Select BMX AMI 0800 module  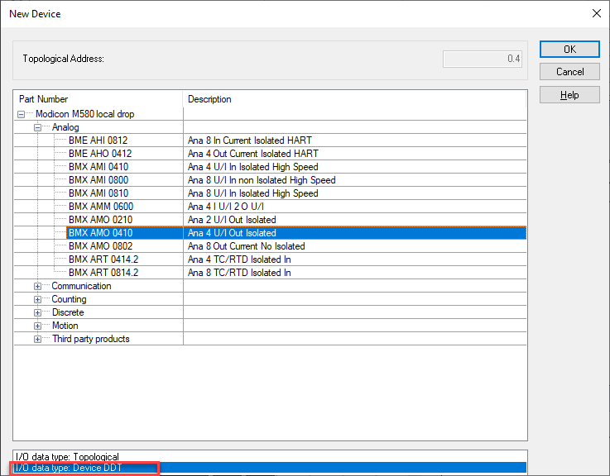pos(98,180)
